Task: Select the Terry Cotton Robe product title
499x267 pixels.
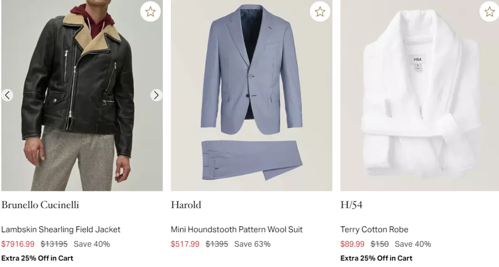Action: pos(374,230)
